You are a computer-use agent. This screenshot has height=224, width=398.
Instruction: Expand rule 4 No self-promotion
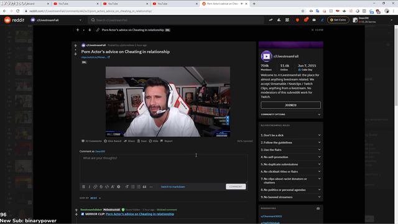(290, 157)
